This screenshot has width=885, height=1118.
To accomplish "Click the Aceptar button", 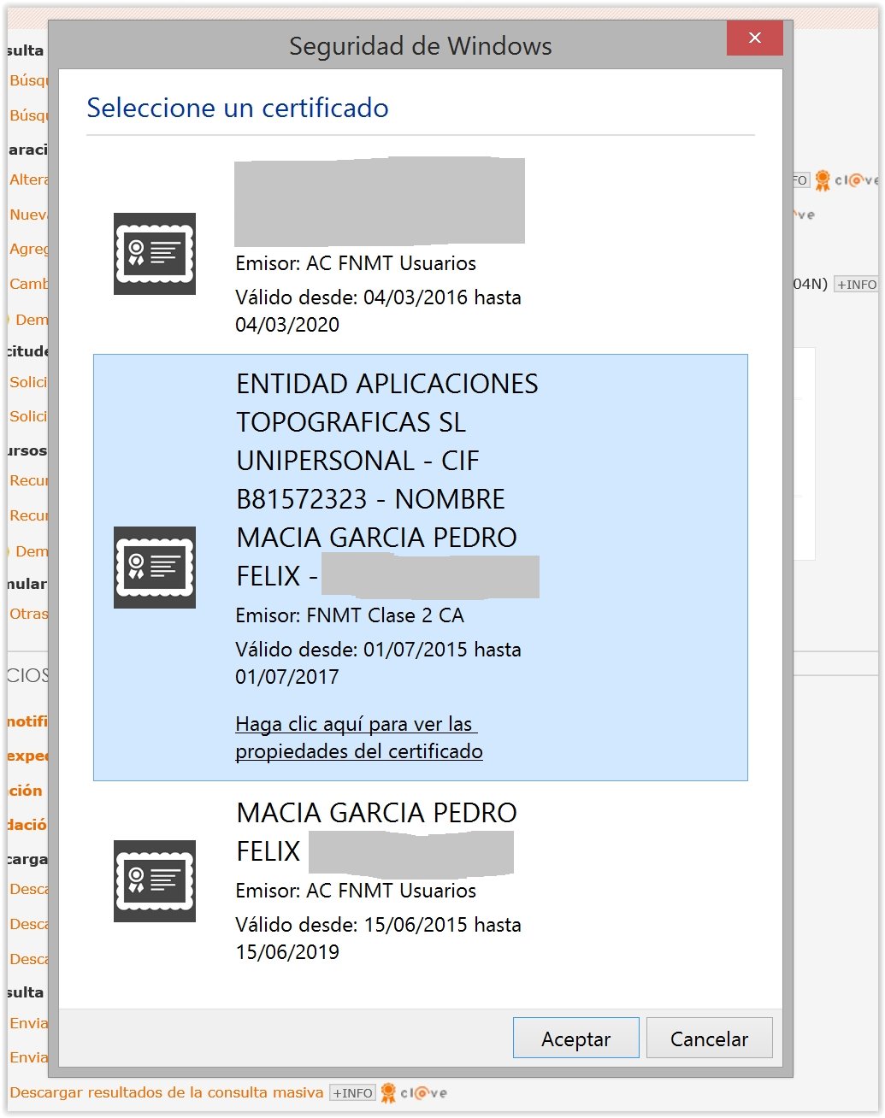I will [x=576, y=1039].
